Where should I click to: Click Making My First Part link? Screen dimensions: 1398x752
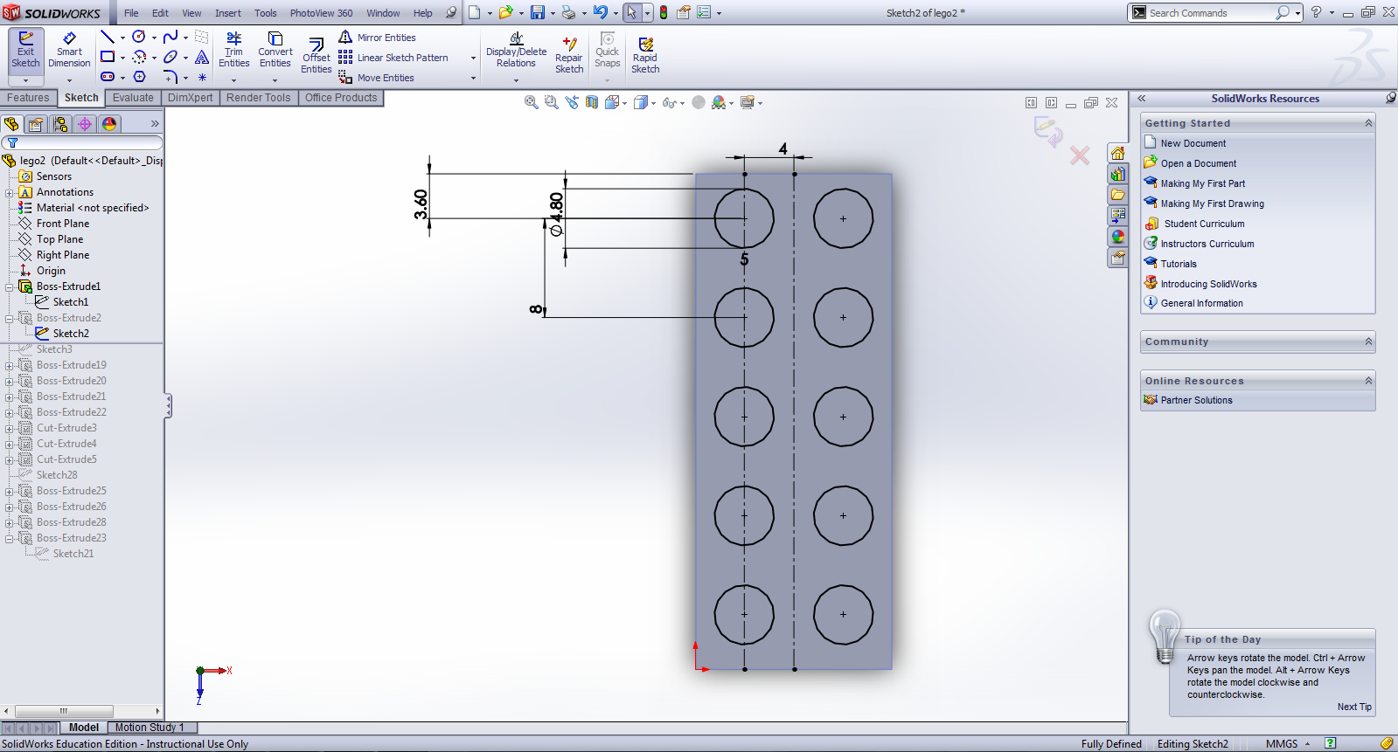[1202, 183]
